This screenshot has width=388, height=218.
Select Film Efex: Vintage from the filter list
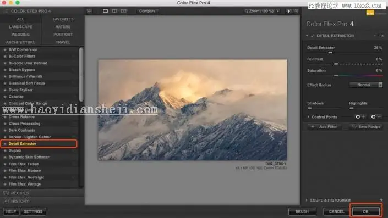[x=25, y=184]
